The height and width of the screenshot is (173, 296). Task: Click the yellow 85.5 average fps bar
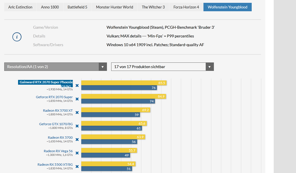pos(124,83)
